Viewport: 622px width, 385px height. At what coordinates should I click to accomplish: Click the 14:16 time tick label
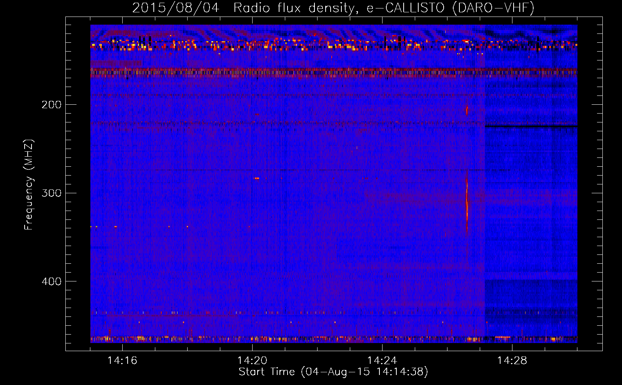(122, 360)
